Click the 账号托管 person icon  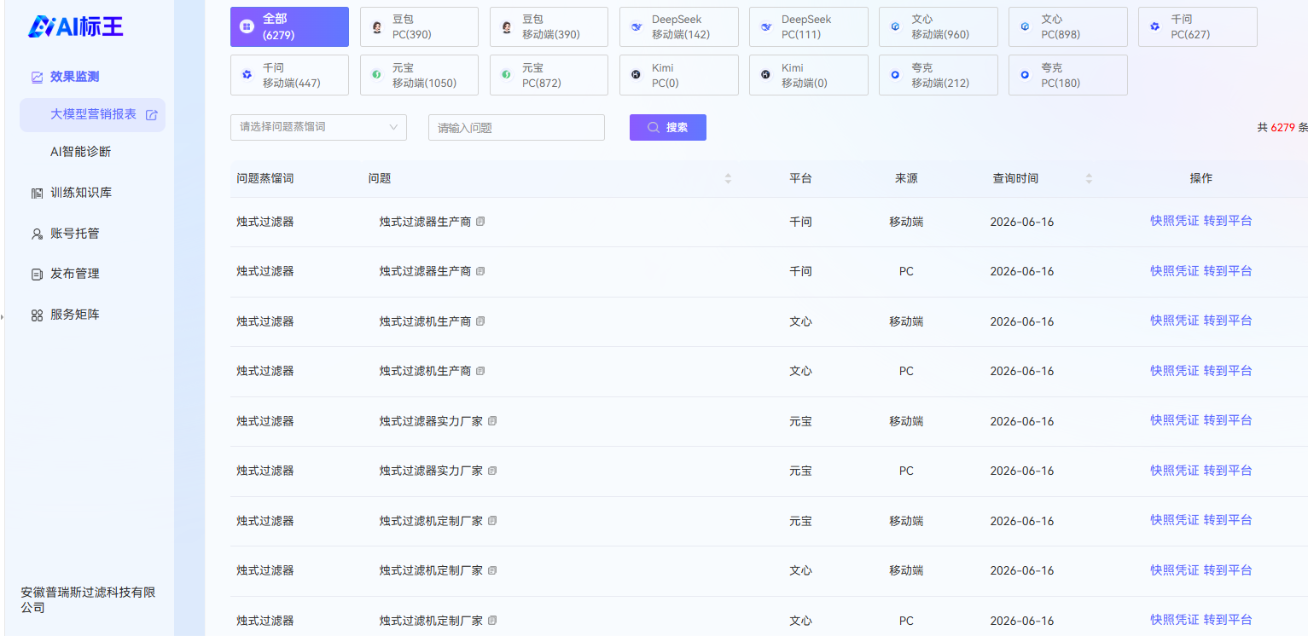[x=37, y=234]
